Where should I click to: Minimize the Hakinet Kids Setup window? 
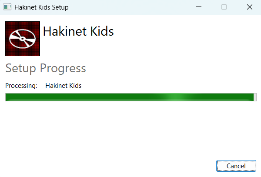[x=199, y=7]
